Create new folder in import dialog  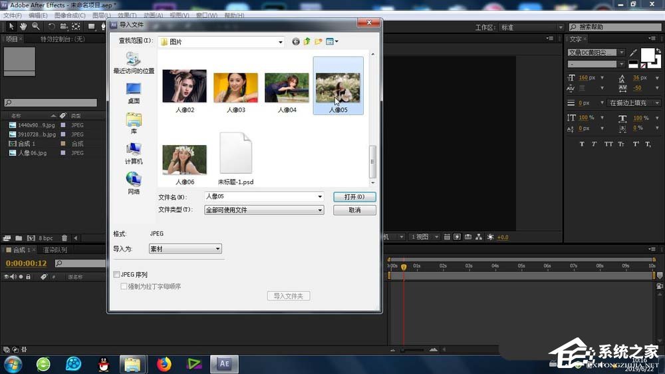319,41
